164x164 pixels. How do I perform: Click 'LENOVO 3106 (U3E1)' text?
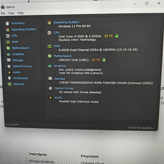click(x=73, y=60)
